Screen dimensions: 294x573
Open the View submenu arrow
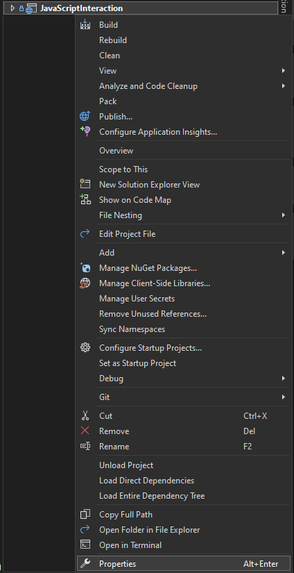pos(284,71)
